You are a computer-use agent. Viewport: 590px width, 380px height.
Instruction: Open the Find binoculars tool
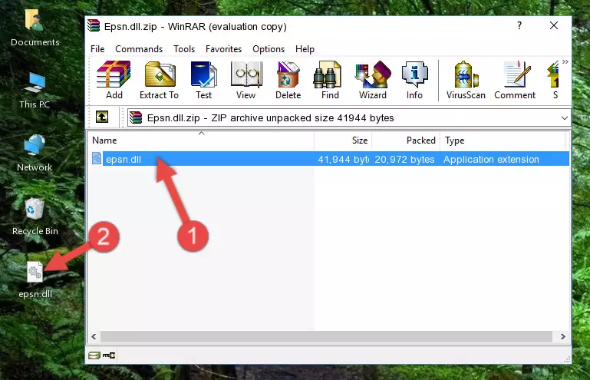tap(330, 80)
